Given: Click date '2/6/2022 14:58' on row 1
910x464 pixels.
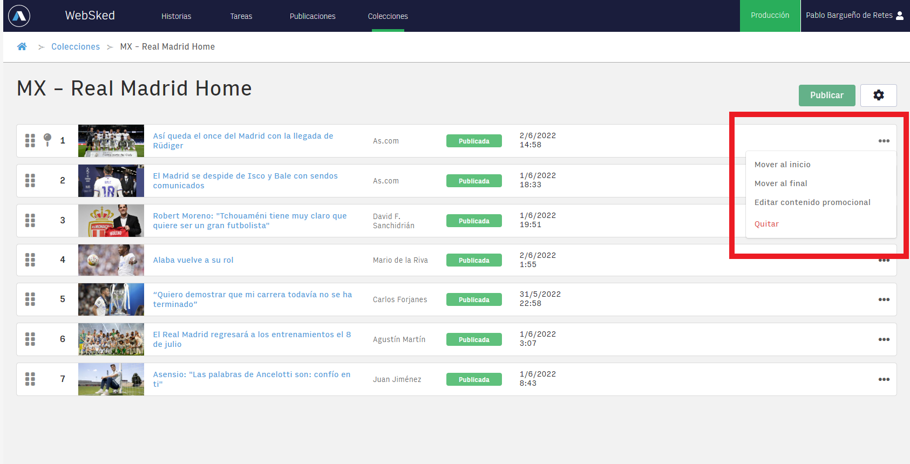Looking at the screenshot, I should pyautogui.click(x=538, y=140).
